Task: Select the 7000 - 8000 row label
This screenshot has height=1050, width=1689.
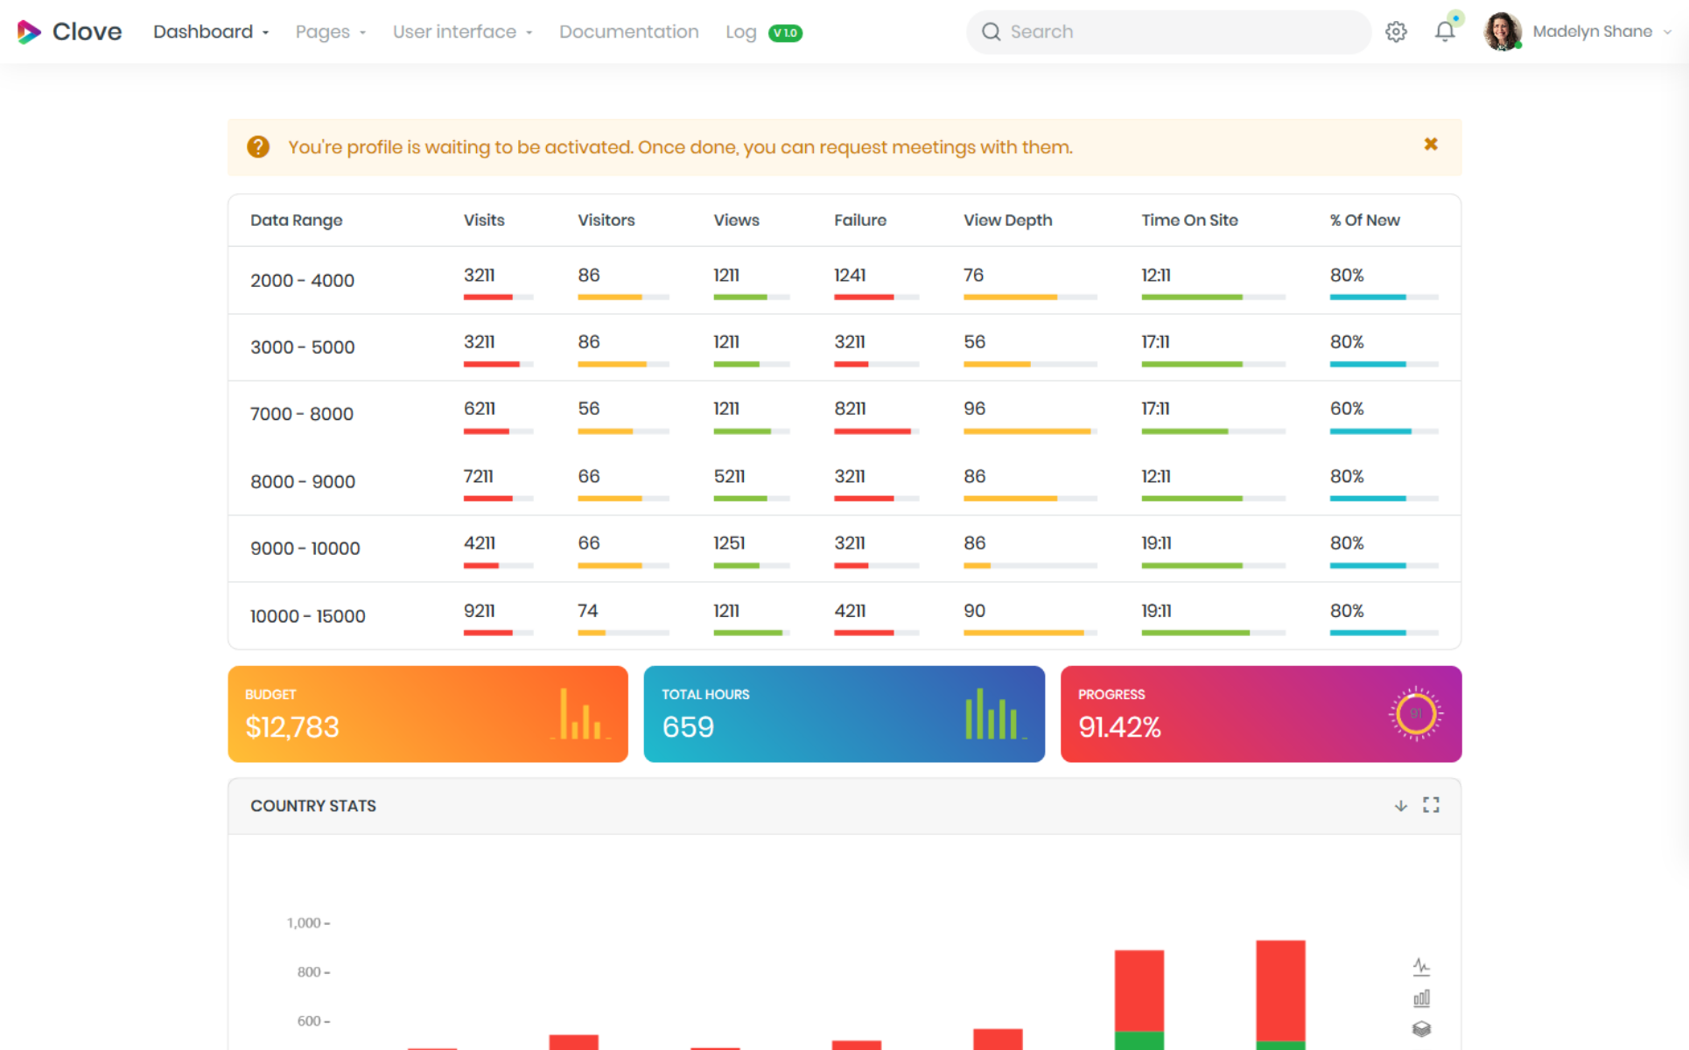Action: (x=302, y=414)
